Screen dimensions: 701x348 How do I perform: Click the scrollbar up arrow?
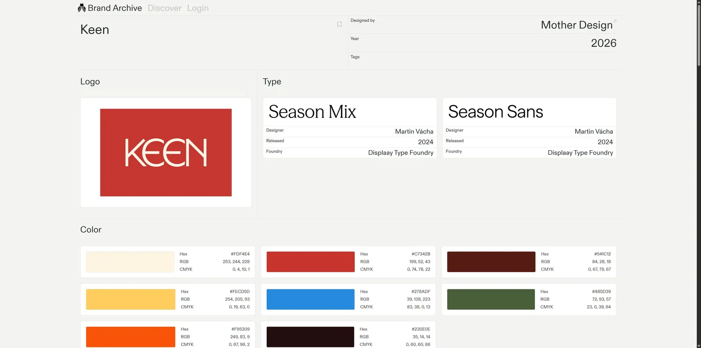[698, 3]
